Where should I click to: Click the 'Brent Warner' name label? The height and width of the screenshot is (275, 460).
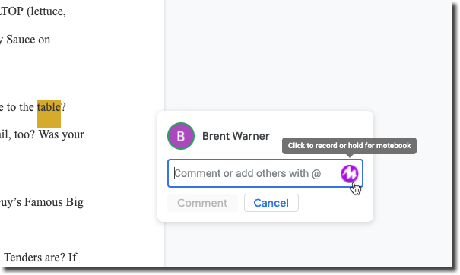click(x=236, y=136)
